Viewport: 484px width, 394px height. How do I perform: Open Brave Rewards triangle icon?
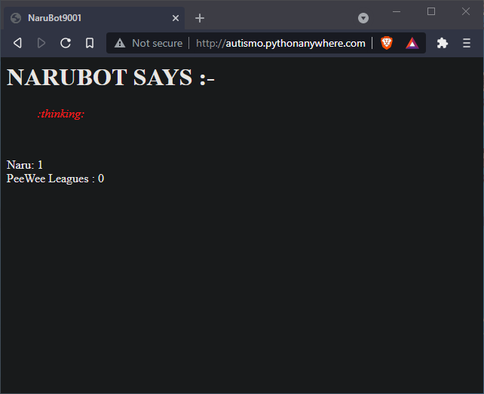point(412,43)
